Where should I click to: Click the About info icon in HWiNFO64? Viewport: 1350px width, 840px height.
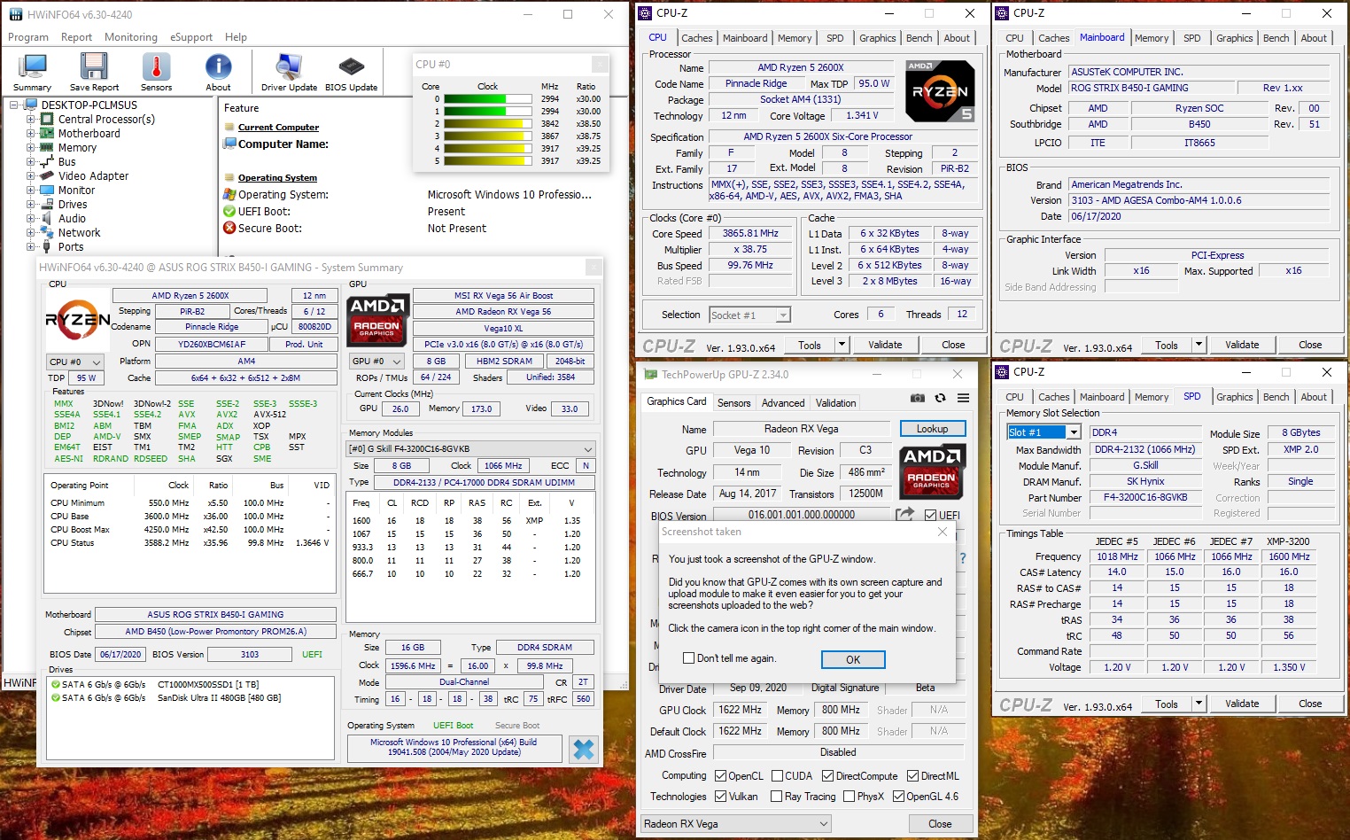(218, 72)
